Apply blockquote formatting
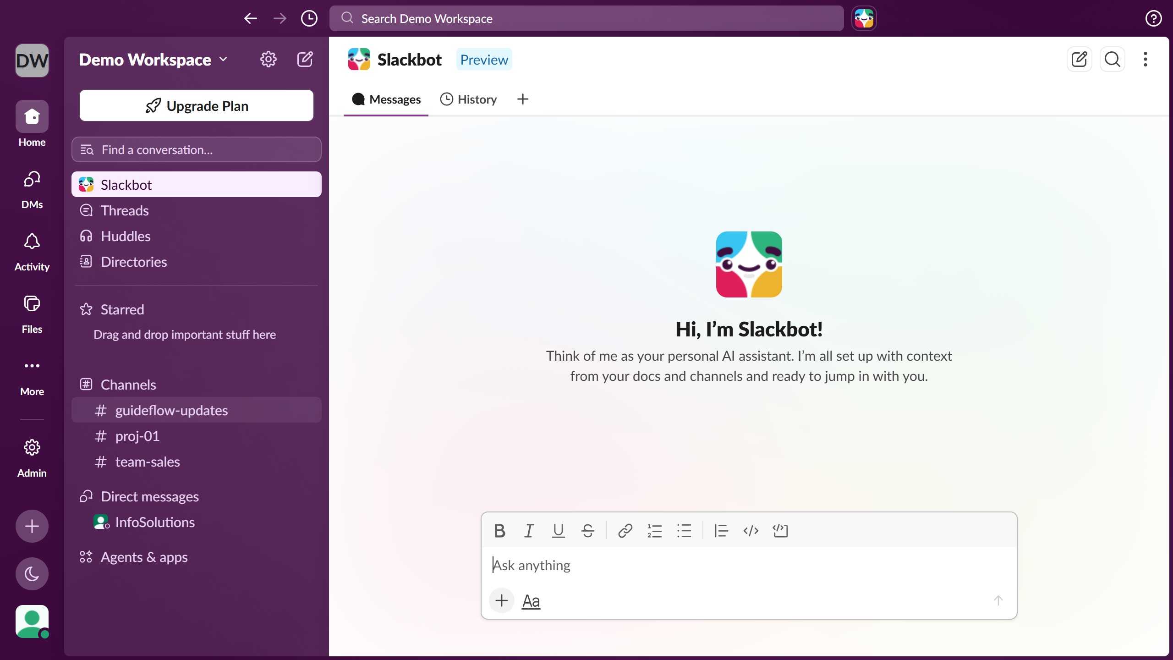 click(721, 531)
